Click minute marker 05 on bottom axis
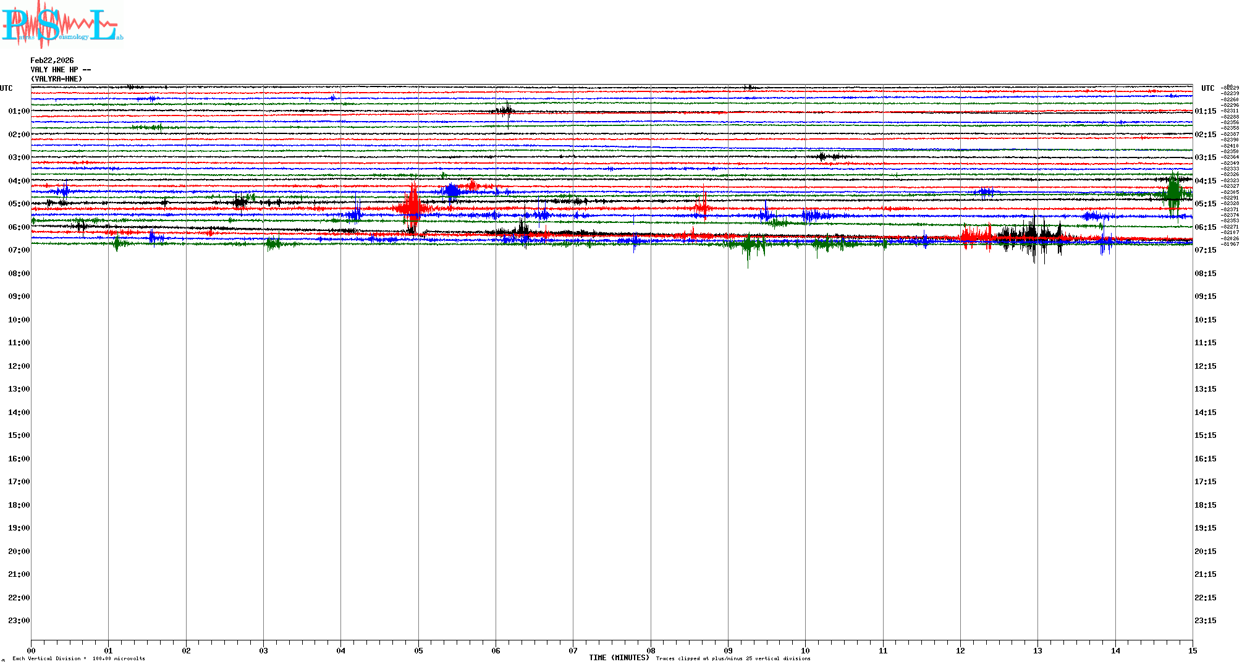Viewport: 1242px width, 667px height. [418, 650]
